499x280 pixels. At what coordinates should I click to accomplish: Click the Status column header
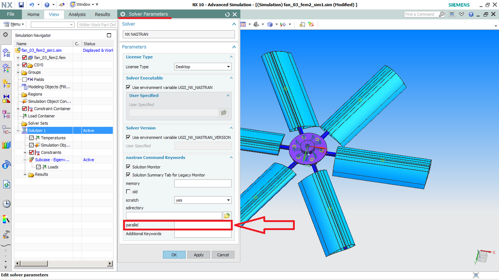click(x=97, y=44)
